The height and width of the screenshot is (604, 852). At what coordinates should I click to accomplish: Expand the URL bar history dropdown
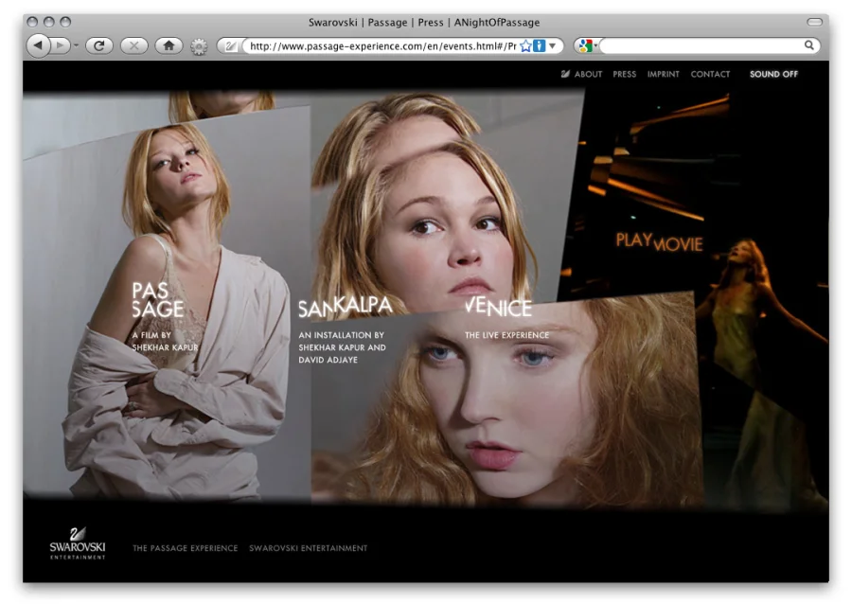[x=553, y=45]
